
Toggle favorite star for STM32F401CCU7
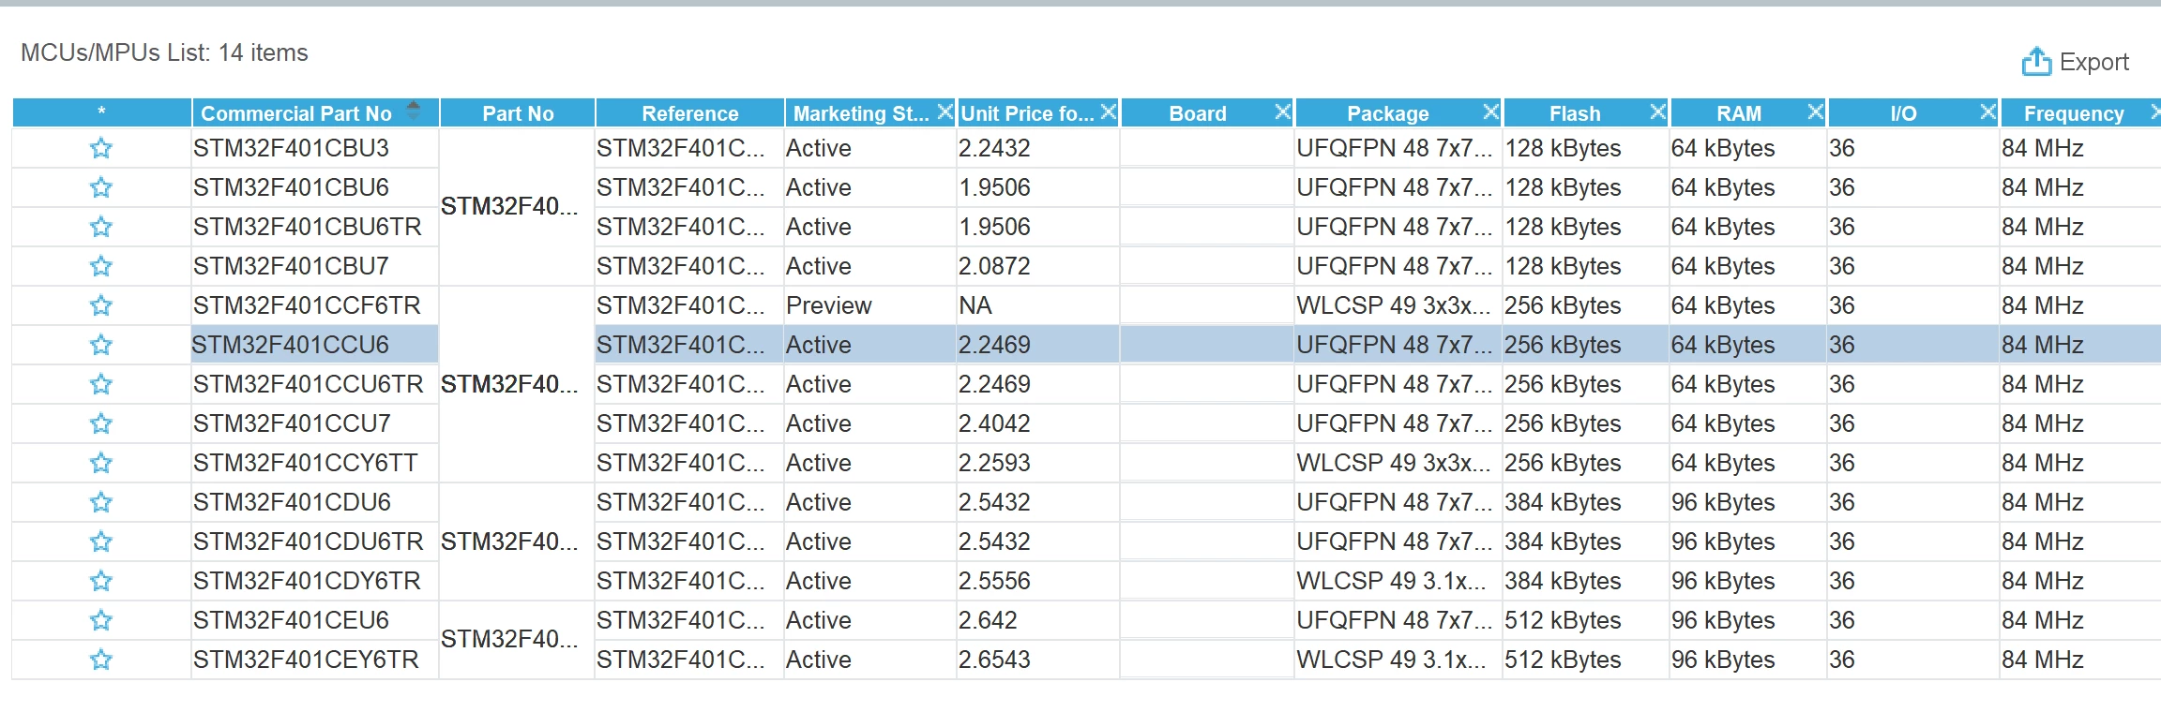(x=101, y=423)
